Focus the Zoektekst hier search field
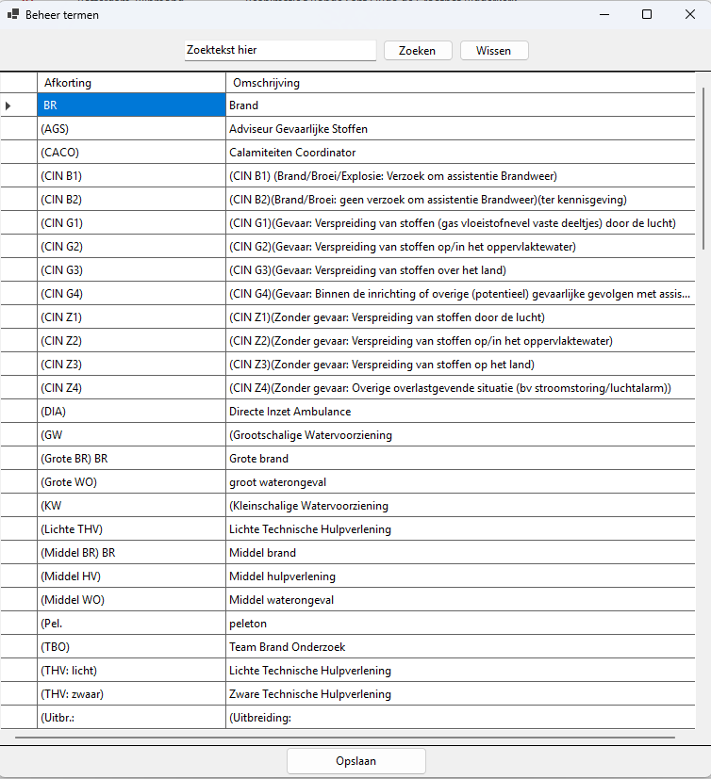The image size is (711, 779). (x=280, y=50)
